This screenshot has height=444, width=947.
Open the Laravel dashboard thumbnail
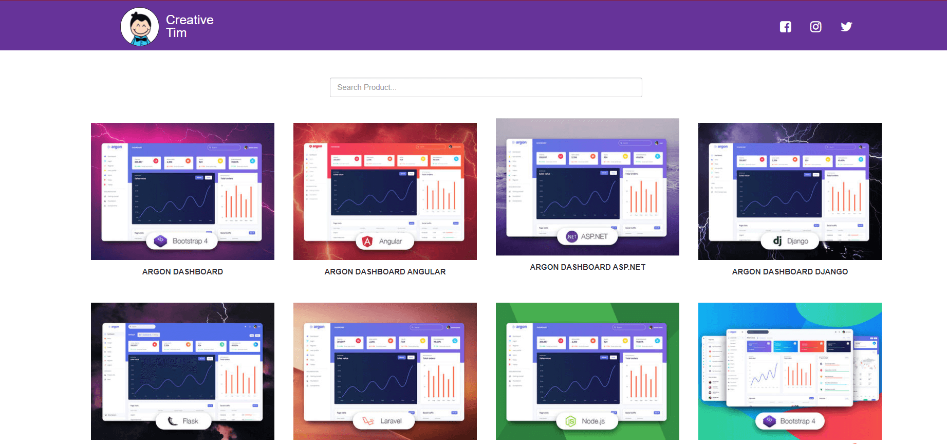385,371
